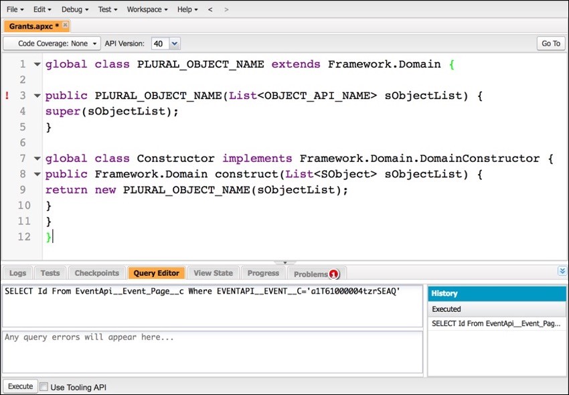Collapse the code fold on line 1
569x395 pixels.
[37, 64]
